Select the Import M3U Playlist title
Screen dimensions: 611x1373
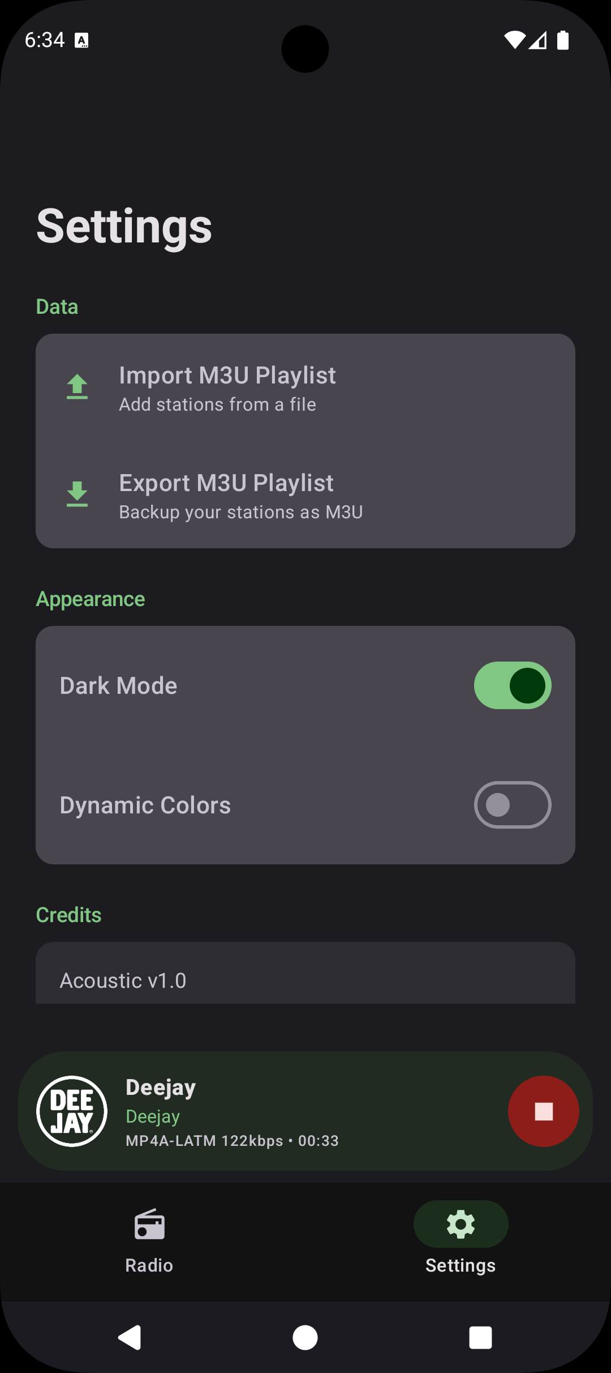pyautogui.click(x=227, y=376)
